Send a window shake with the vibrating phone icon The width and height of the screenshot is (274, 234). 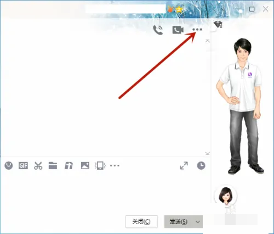click(x=100, y=166)
